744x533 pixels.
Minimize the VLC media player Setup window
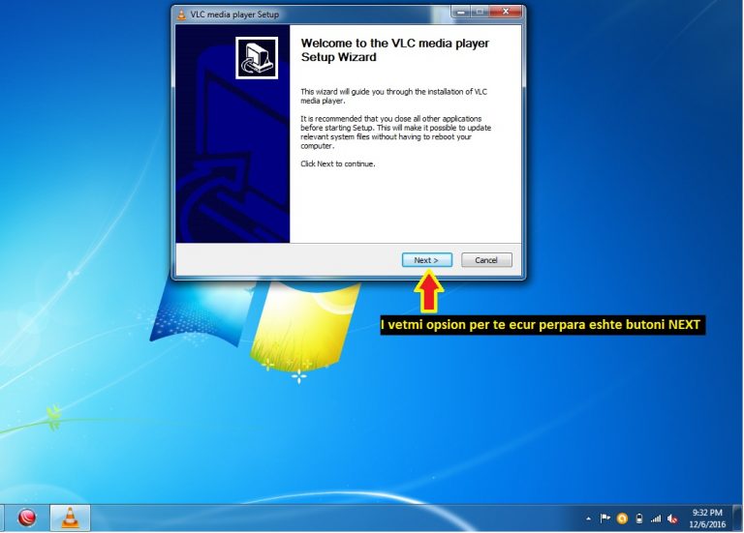pyautogui.click(x=460, y=12)
